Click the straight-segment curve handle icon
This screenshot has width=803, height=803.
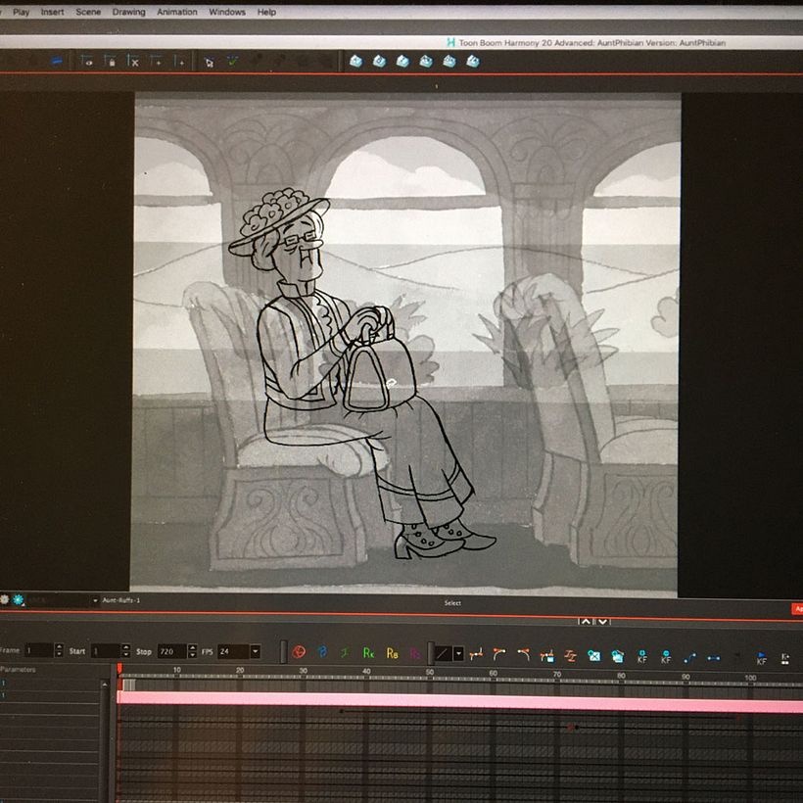click(x=476, y=654)
